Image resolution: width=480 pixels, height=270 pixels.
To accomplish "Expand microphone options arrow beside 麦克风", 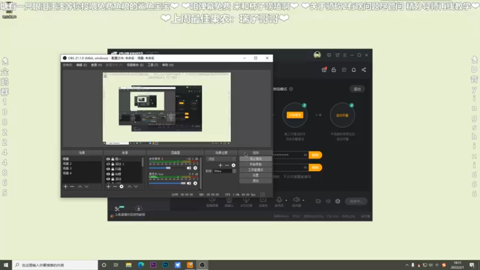I will click(286, 200).
